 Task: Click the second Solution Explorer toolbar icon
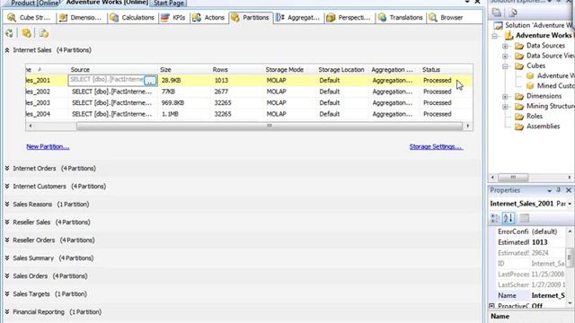(513, 13)
